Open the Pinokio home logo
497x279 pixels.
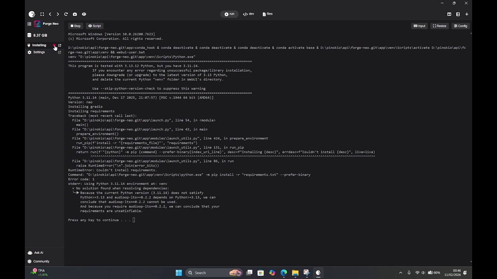point(32,14)
